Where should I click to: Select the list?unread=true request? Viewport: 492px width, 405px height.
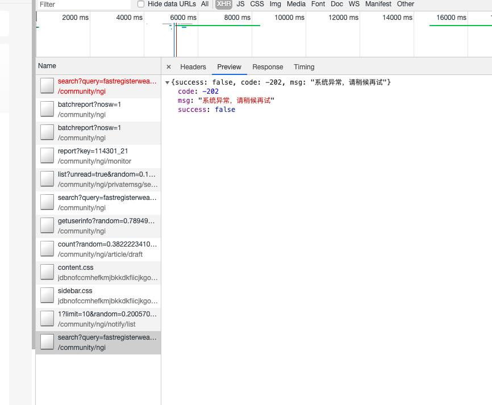(x=98, y=179)
